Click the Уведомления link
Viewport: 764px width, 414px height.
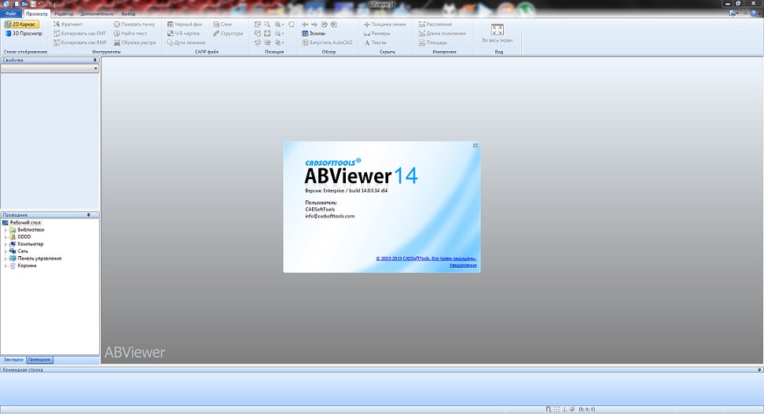pyautogui.click(x=463, y=266)
